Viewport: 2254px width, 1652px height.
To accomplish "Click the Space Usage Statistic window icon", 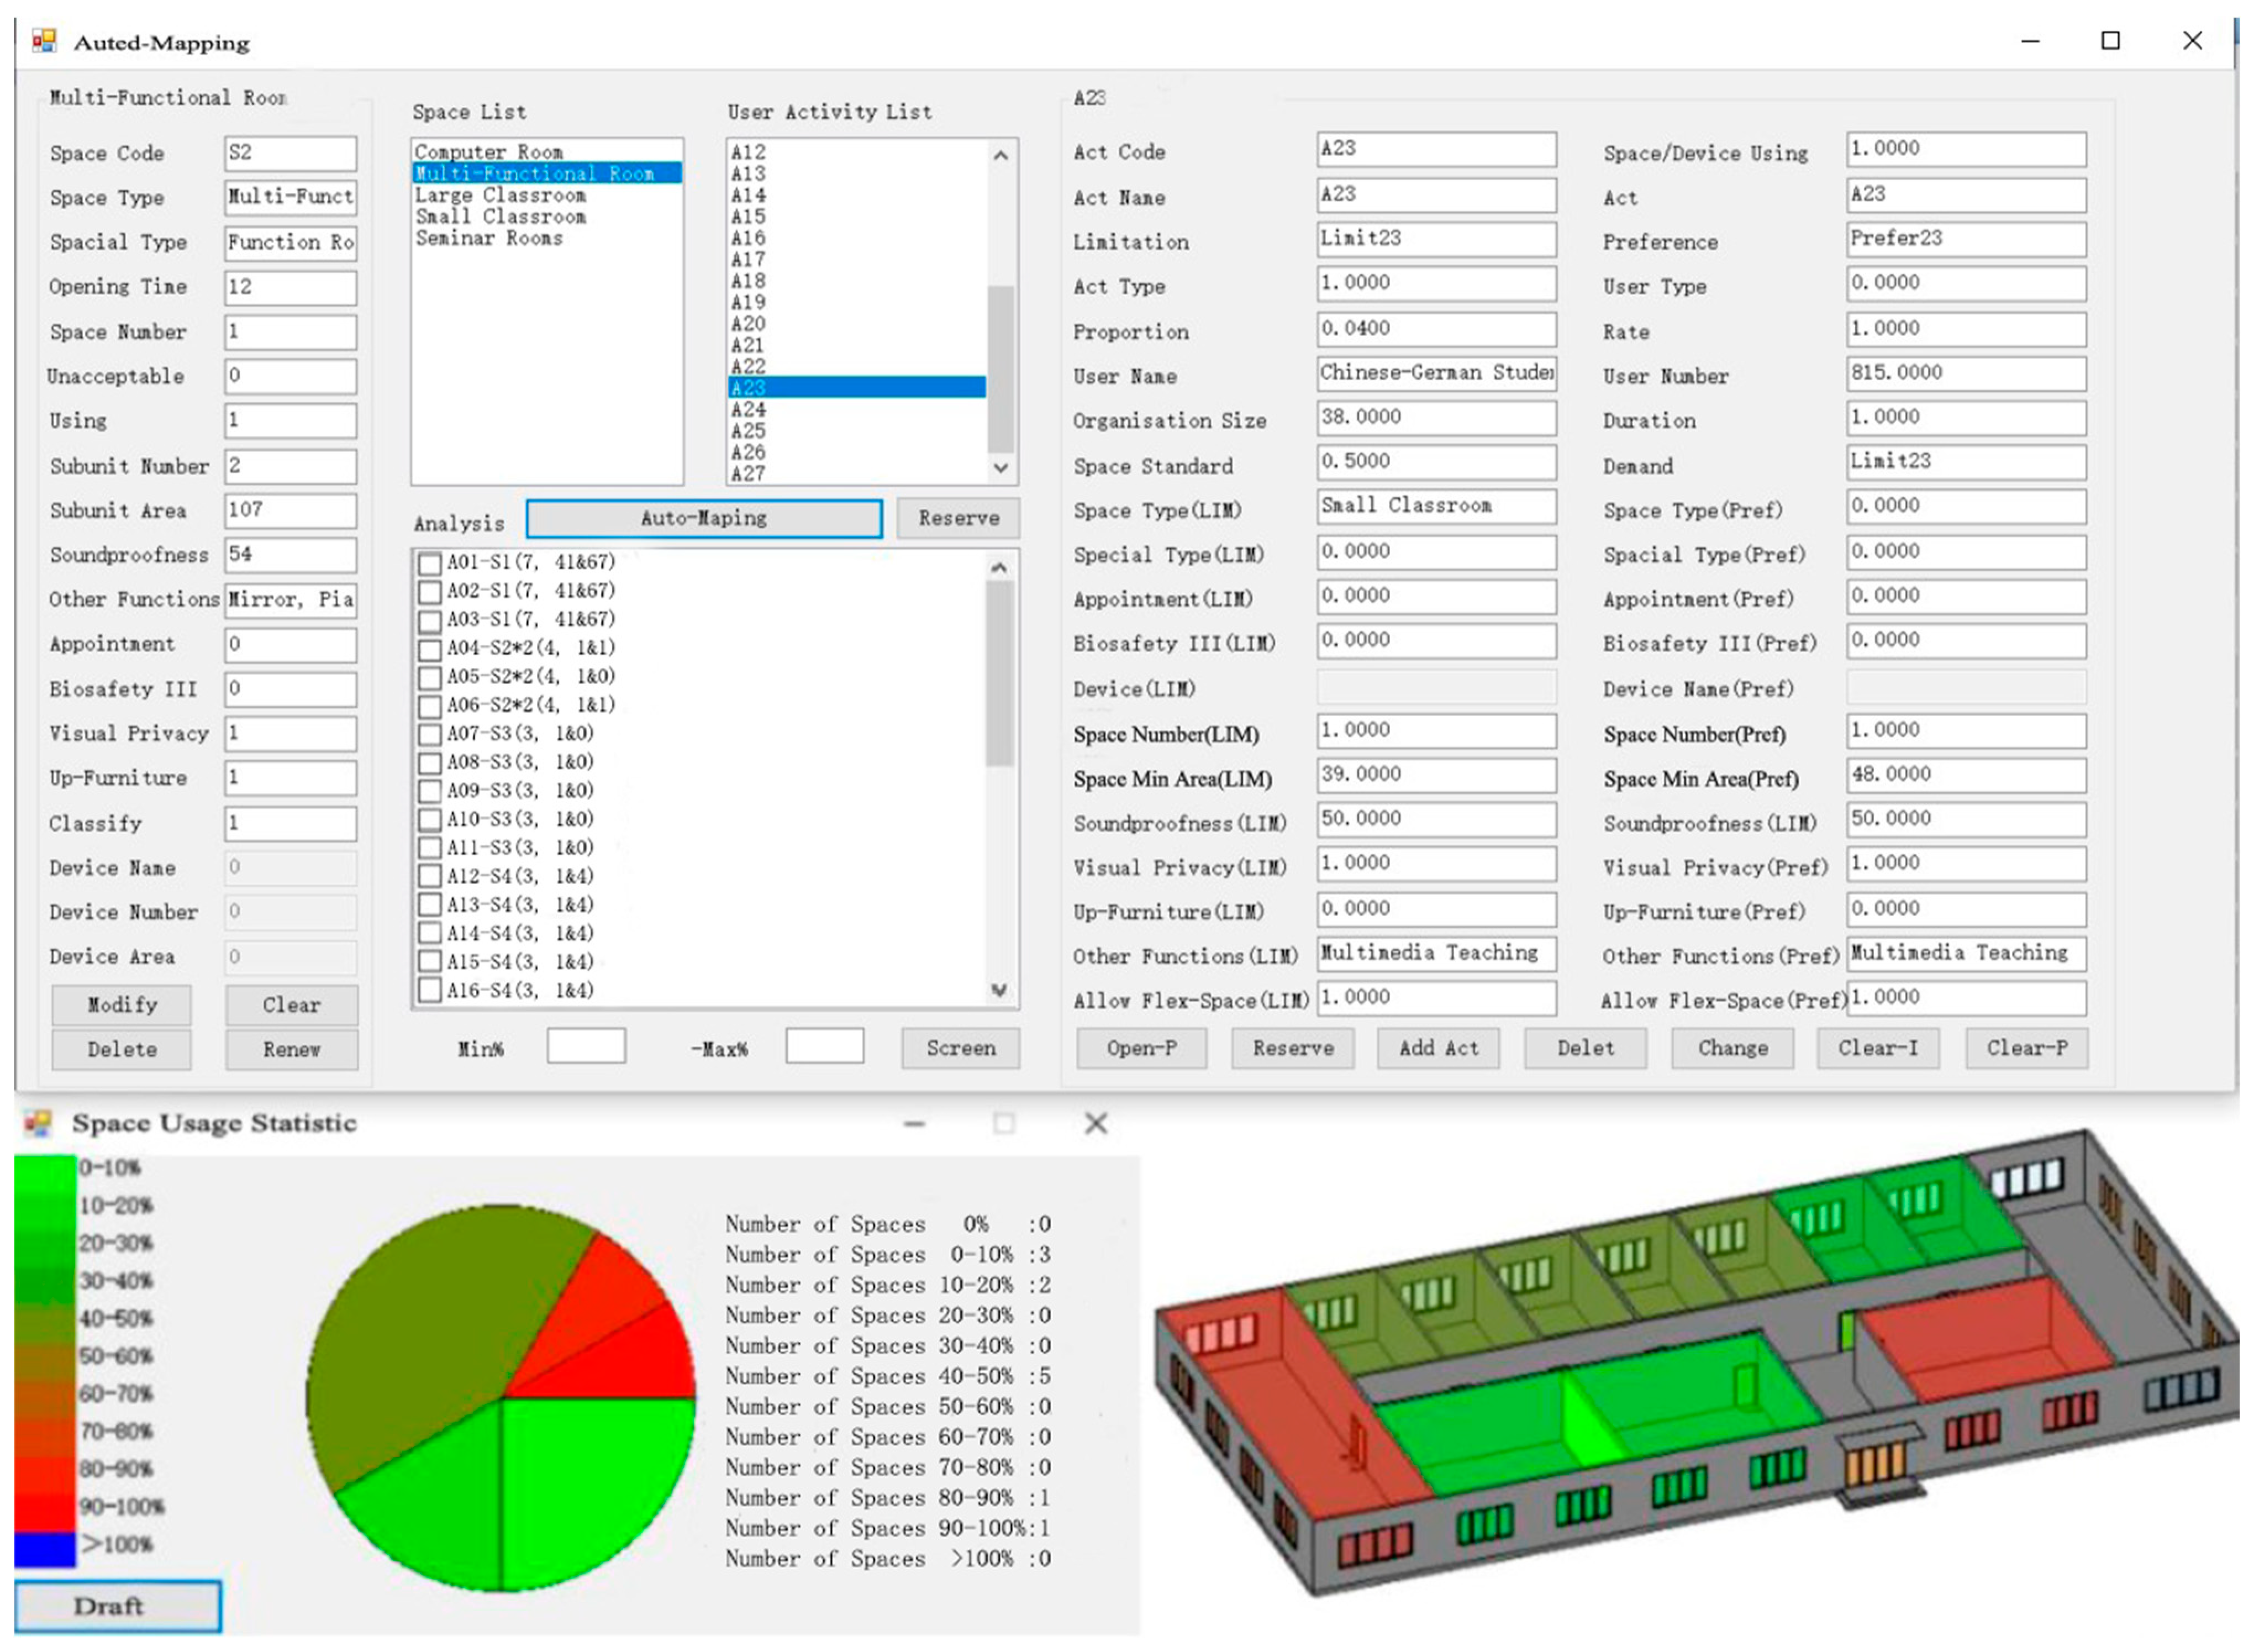I will pos(38,1123).
